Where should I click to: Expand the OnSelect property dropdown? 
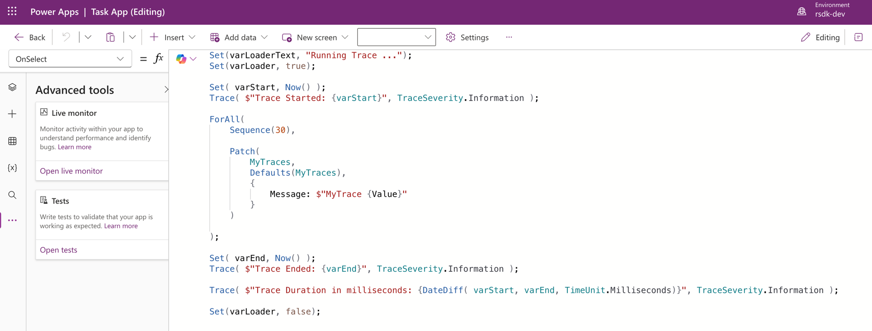pyautogui.click(x=70, y=59)
